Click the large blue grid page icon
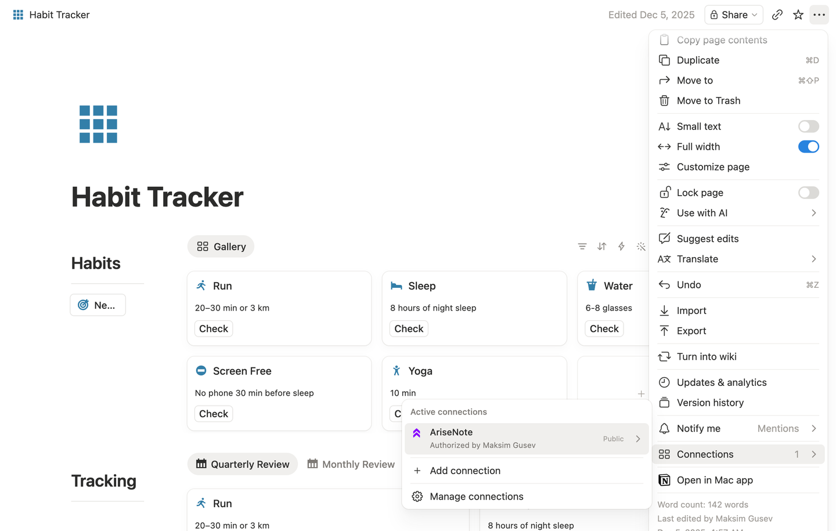The image size is (836, 531). pos(98,124)
